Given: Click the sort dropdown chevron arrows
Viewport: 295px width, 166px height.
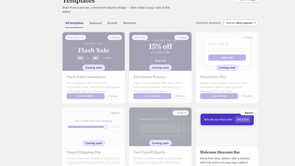Looking at the screenshot, I should click(x=255, y=23).
